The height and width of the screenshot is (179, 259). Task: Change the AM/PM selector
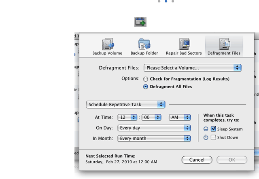tap(179, 117)
